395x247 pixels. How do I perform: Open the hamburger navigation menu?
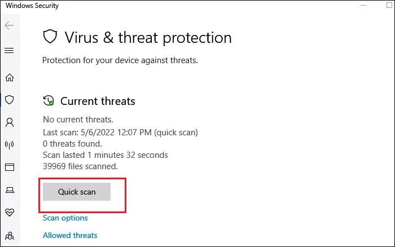(9, 50)
